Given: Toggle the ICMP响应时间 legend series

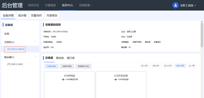Looking at the screenshot, I should 70,80.
